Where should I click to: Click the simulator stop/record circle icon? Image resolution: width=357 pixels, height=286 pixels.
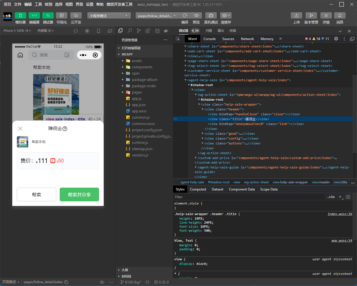pyautogui.click(x=87, y=31)
